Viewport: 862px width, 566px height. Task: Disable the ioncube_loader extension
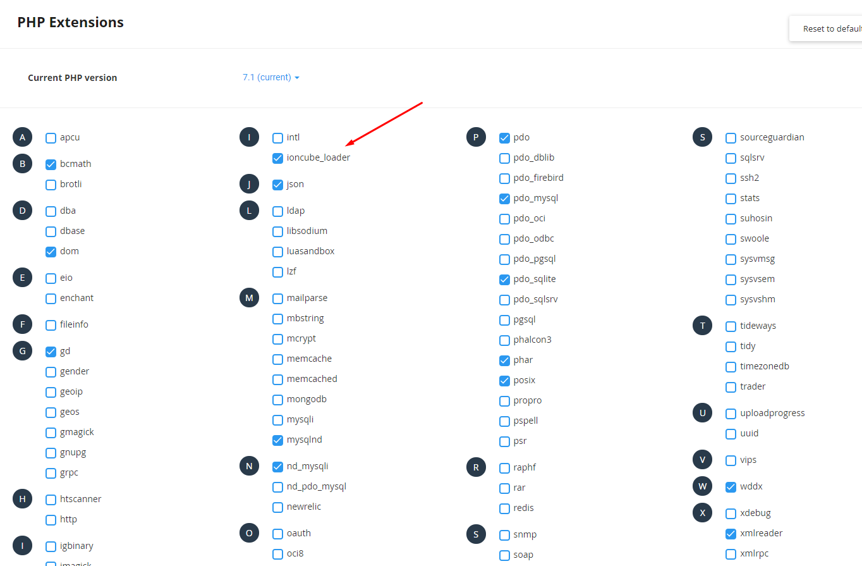point(277,158)
